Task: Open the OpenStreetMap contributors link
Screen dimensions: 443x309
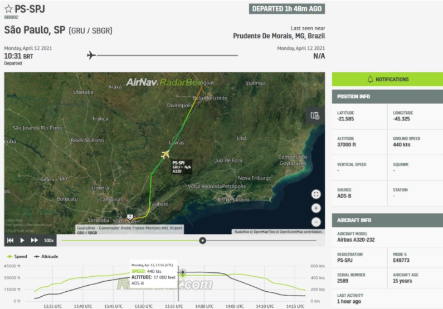Action: [300, 231]
